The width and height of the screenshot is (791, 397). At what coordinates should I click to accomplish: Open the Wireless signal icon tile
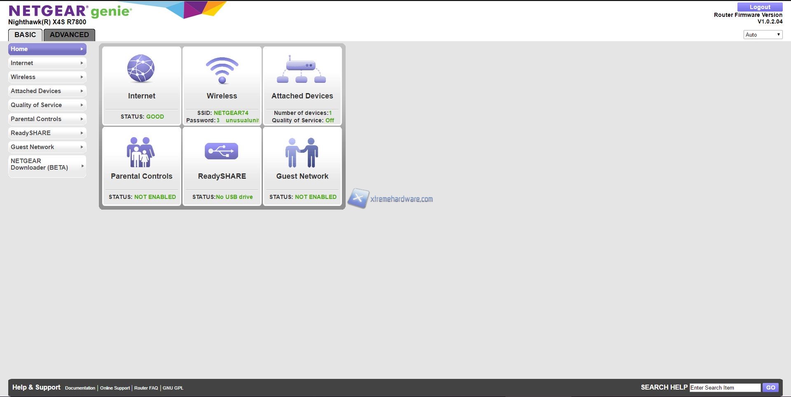coord(222,70)
